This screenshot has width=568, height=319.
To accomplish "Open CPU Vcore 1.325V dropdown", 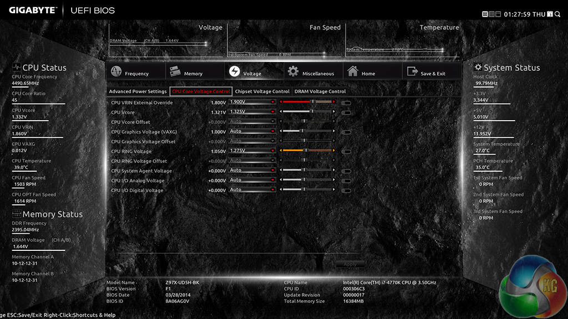I will (x=252, y=112).
